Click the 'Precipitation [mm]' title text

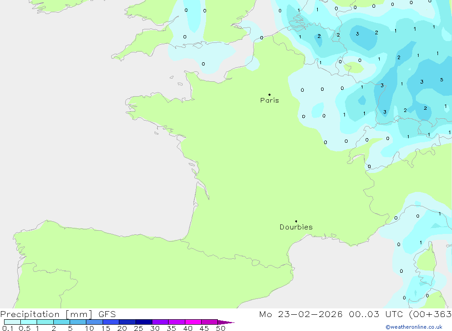(46, 314)
